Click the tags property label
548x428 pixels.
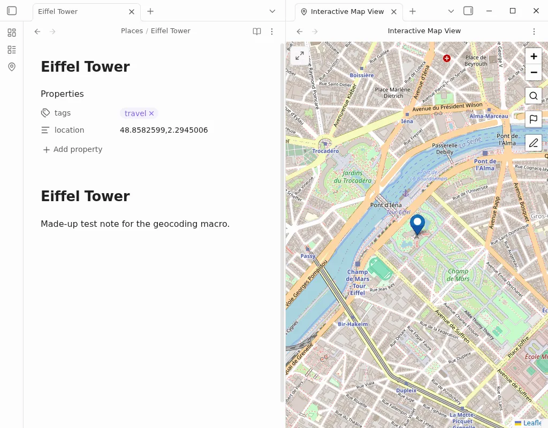63,113
